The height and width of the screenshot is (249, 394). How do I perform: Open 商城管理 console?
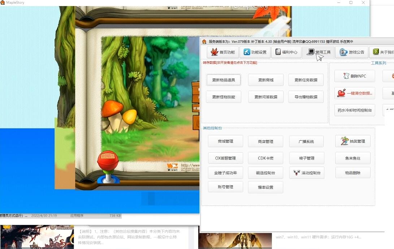tap(225, 141)
